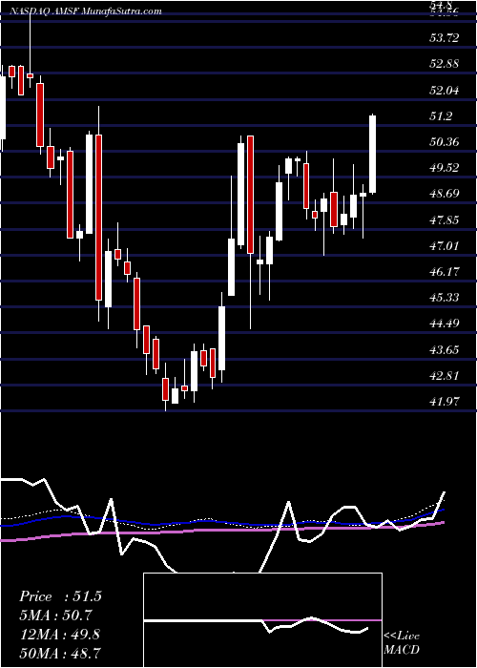
Task: Click the 47.01 price axis label
Action: click(x=445, y=245)
